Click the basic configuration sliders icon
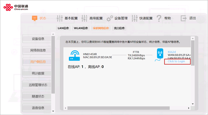Viewport: 208px width, 115px height. click(x=60, y=18)
